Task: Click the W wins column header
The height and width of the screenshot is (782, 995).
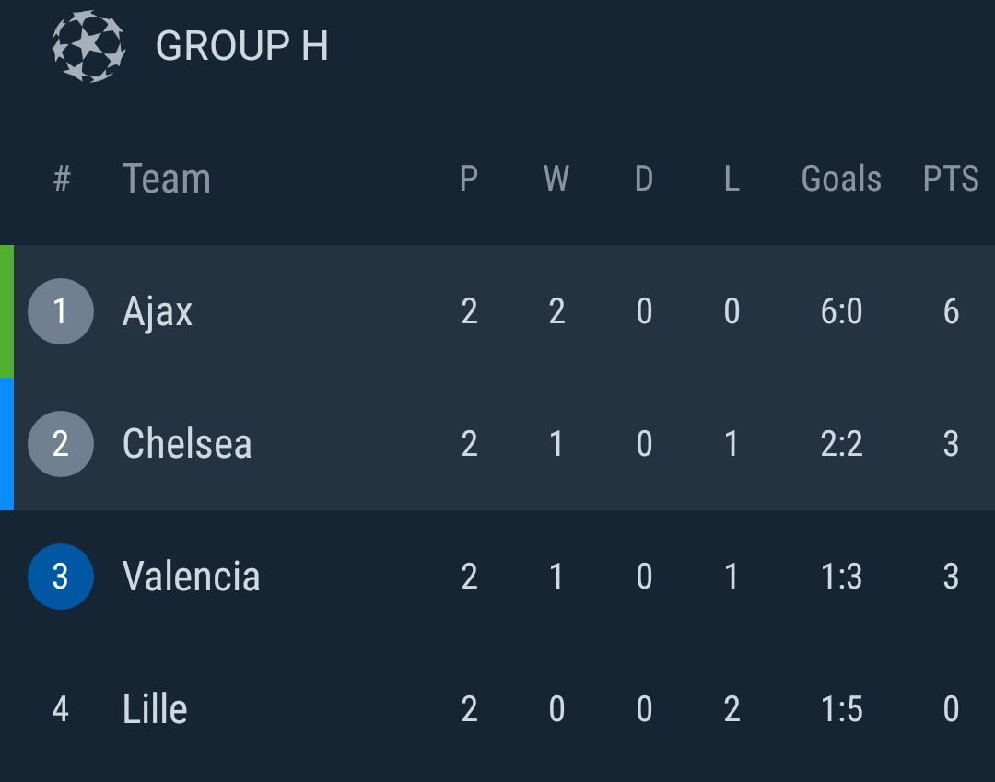Action: (x=556, y=179)
